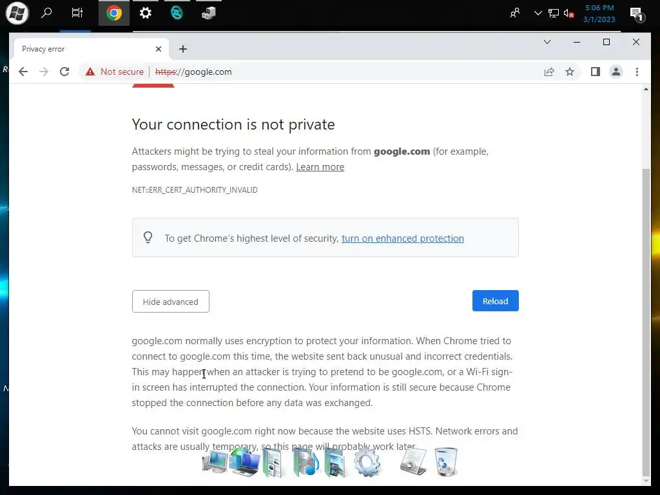This screenshot has height=495, width=660.
Task: Toggle the muted volume tray icon
Action: coord(568,14)
